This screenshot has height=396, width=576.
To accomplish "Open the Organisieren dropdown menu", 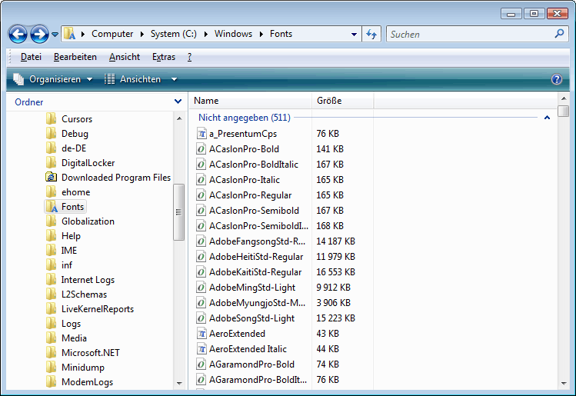I will [52, 79].
